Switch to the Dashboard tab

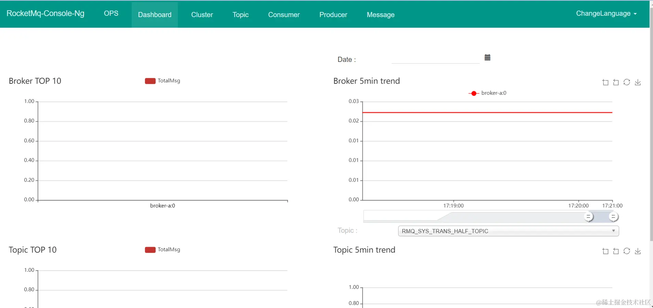point(155,15)
